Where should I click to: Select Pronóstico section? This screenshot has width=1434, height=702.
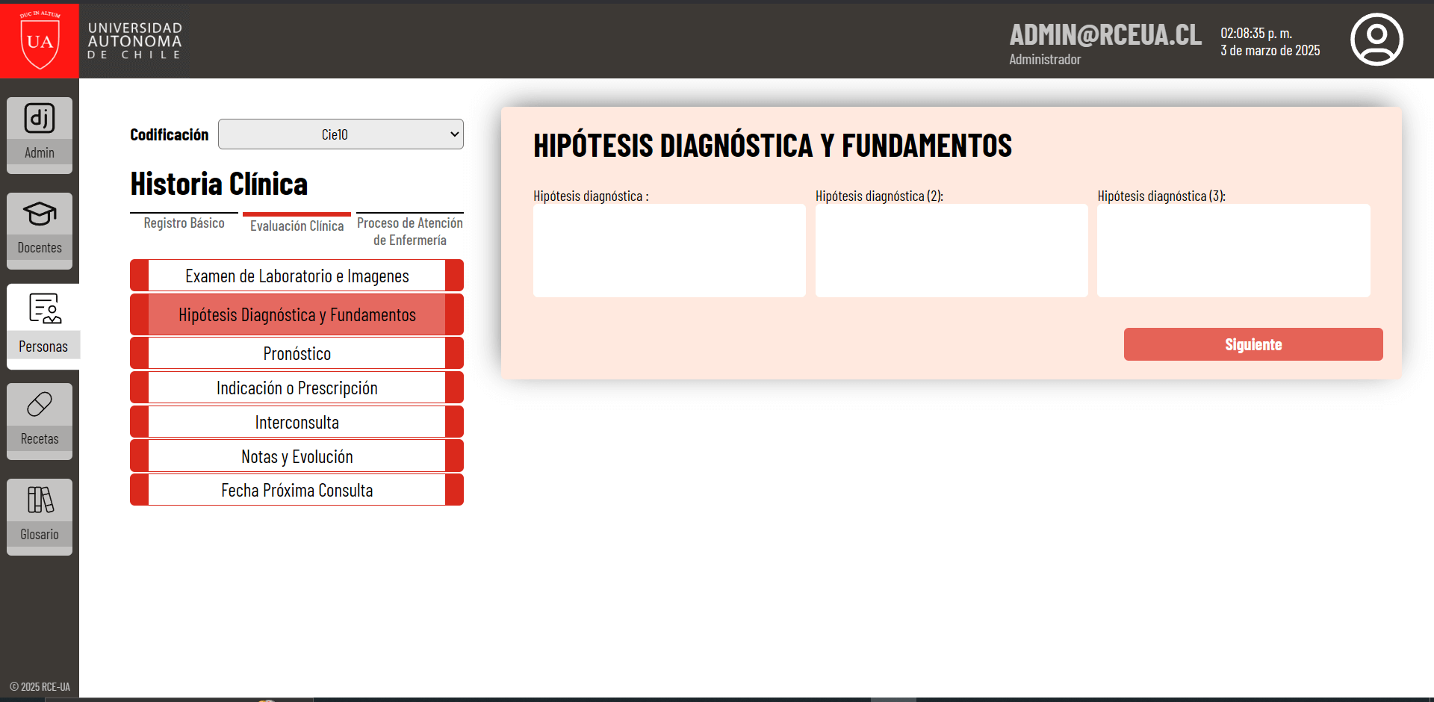pyautogui.click(x=297, y=353)
